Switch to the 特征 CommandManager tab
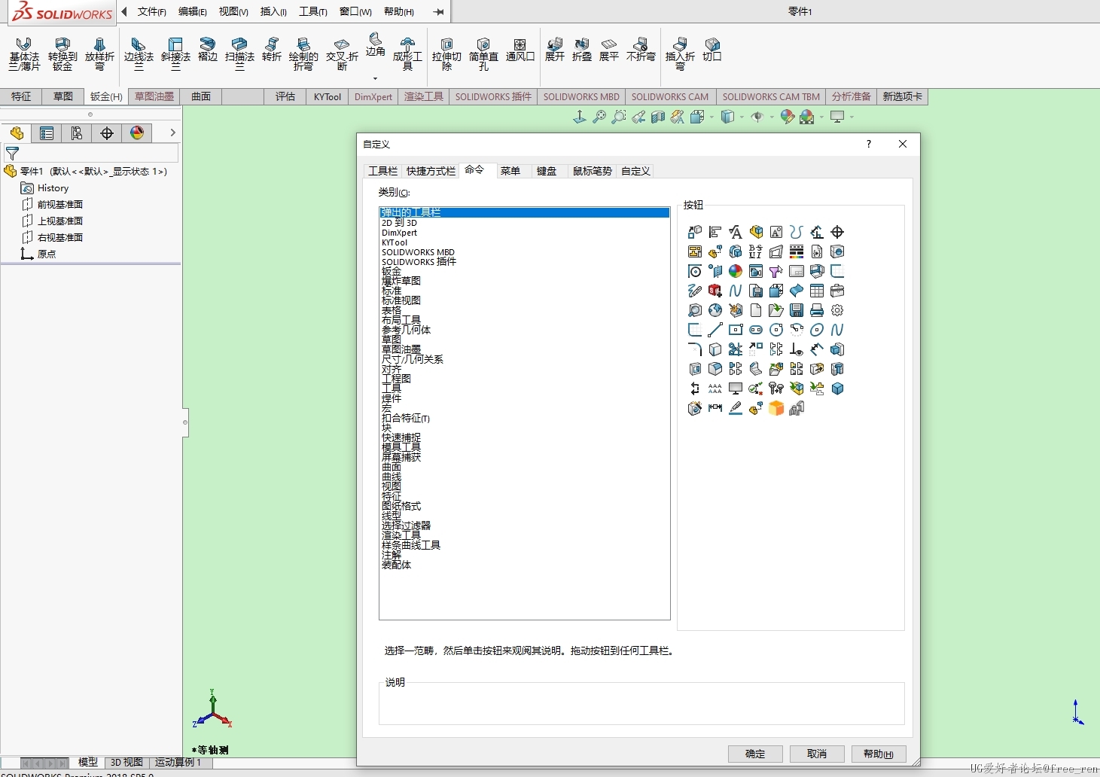Screen dimensions: 1100x777 coord(21,96)
